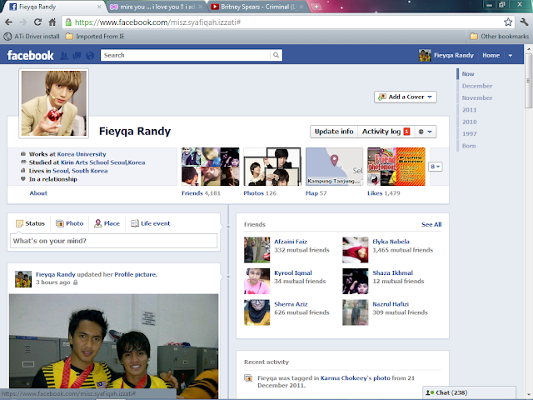Open the Activity log
533x400 pixels.
click(x=386, y=132)
